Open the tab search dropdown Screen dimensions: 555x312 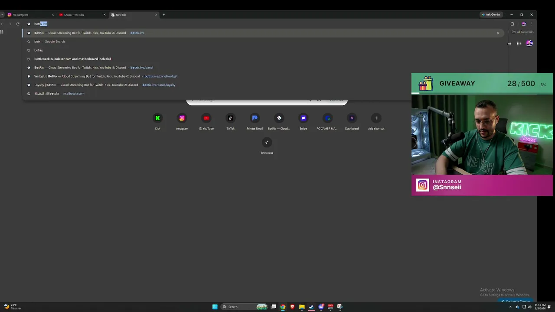pos(2,15)
